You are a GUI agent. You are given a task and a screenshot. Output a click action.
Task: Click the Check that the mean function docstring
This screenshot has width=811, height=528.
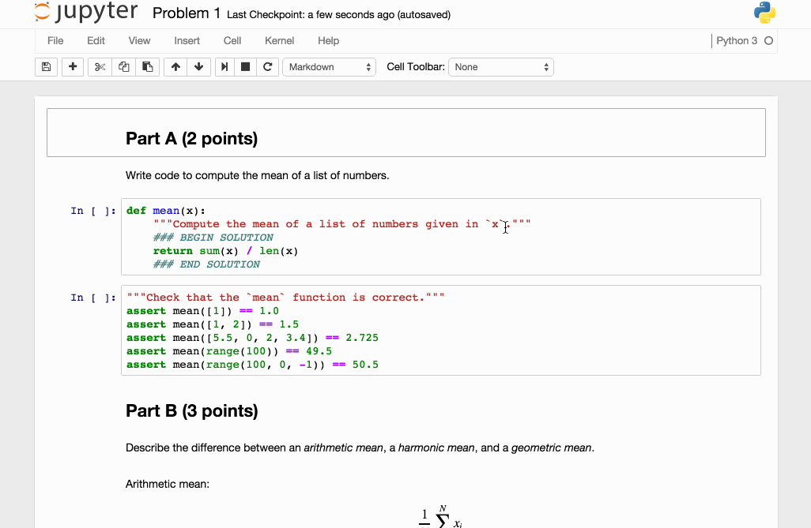[285, 298]
